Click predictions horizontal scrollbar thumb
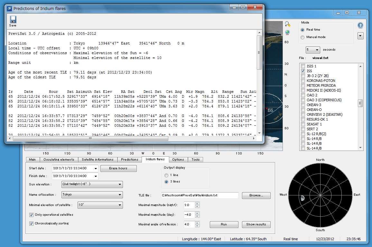The width and height of the screenshot is (372, 247). (x=91, y=138)
